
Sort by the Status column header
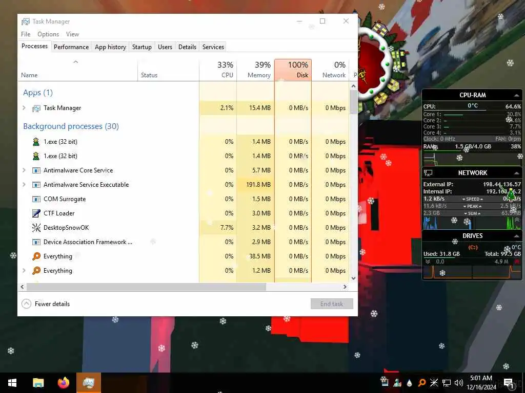pos(168,70)
